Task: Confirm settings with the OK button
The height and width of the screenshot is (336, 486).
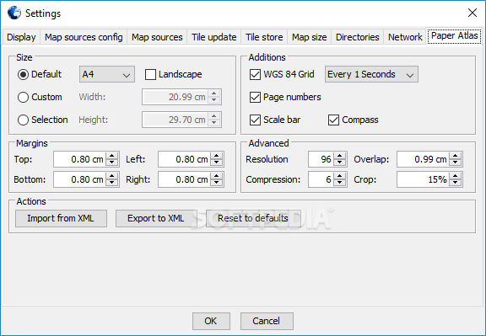Action: pyautogui.click(x=211, y=321)
